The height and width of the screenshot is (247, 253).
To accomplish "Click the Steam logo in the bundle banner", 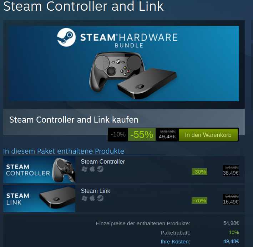I will [x=66, y=37].
